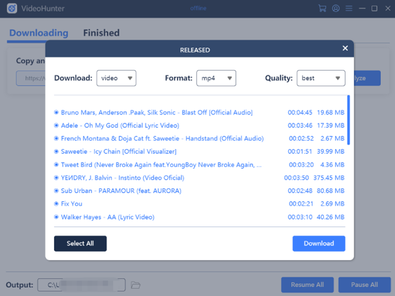Toggle selection for French Montana Handstand

tap(56, 138)
